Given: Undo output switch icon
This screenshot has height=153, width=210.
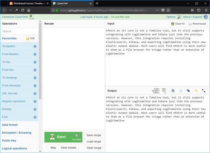Looking at the screenshot, I should [196, 91].
